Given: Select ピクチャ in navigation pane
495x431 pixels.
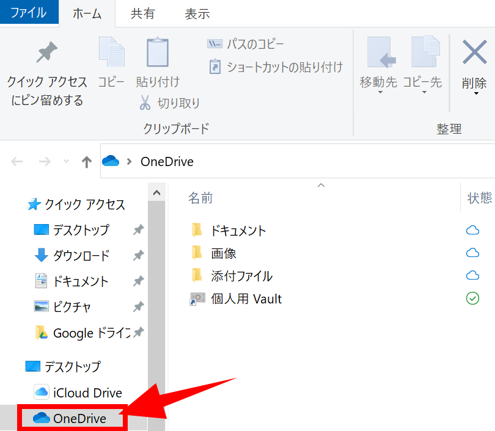Looking at the screenshot, I should coord(72,307).
